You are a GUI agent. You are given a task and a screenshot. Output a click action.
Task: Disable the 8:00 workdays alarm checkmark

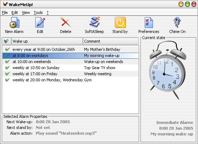click(7, 56)
